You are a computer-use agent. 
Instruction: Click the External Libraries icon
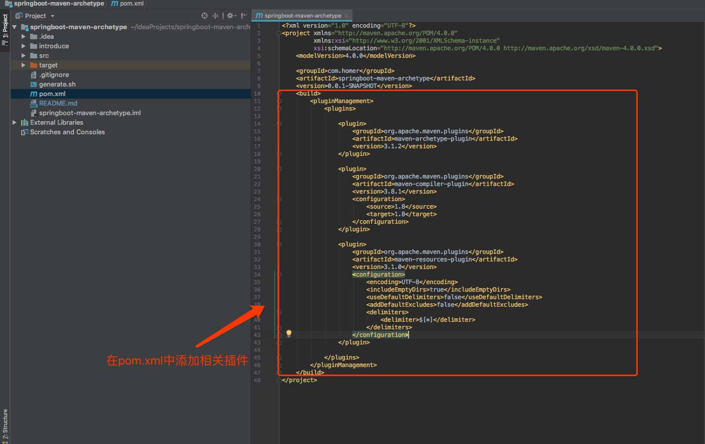click(x=24, y=123)
